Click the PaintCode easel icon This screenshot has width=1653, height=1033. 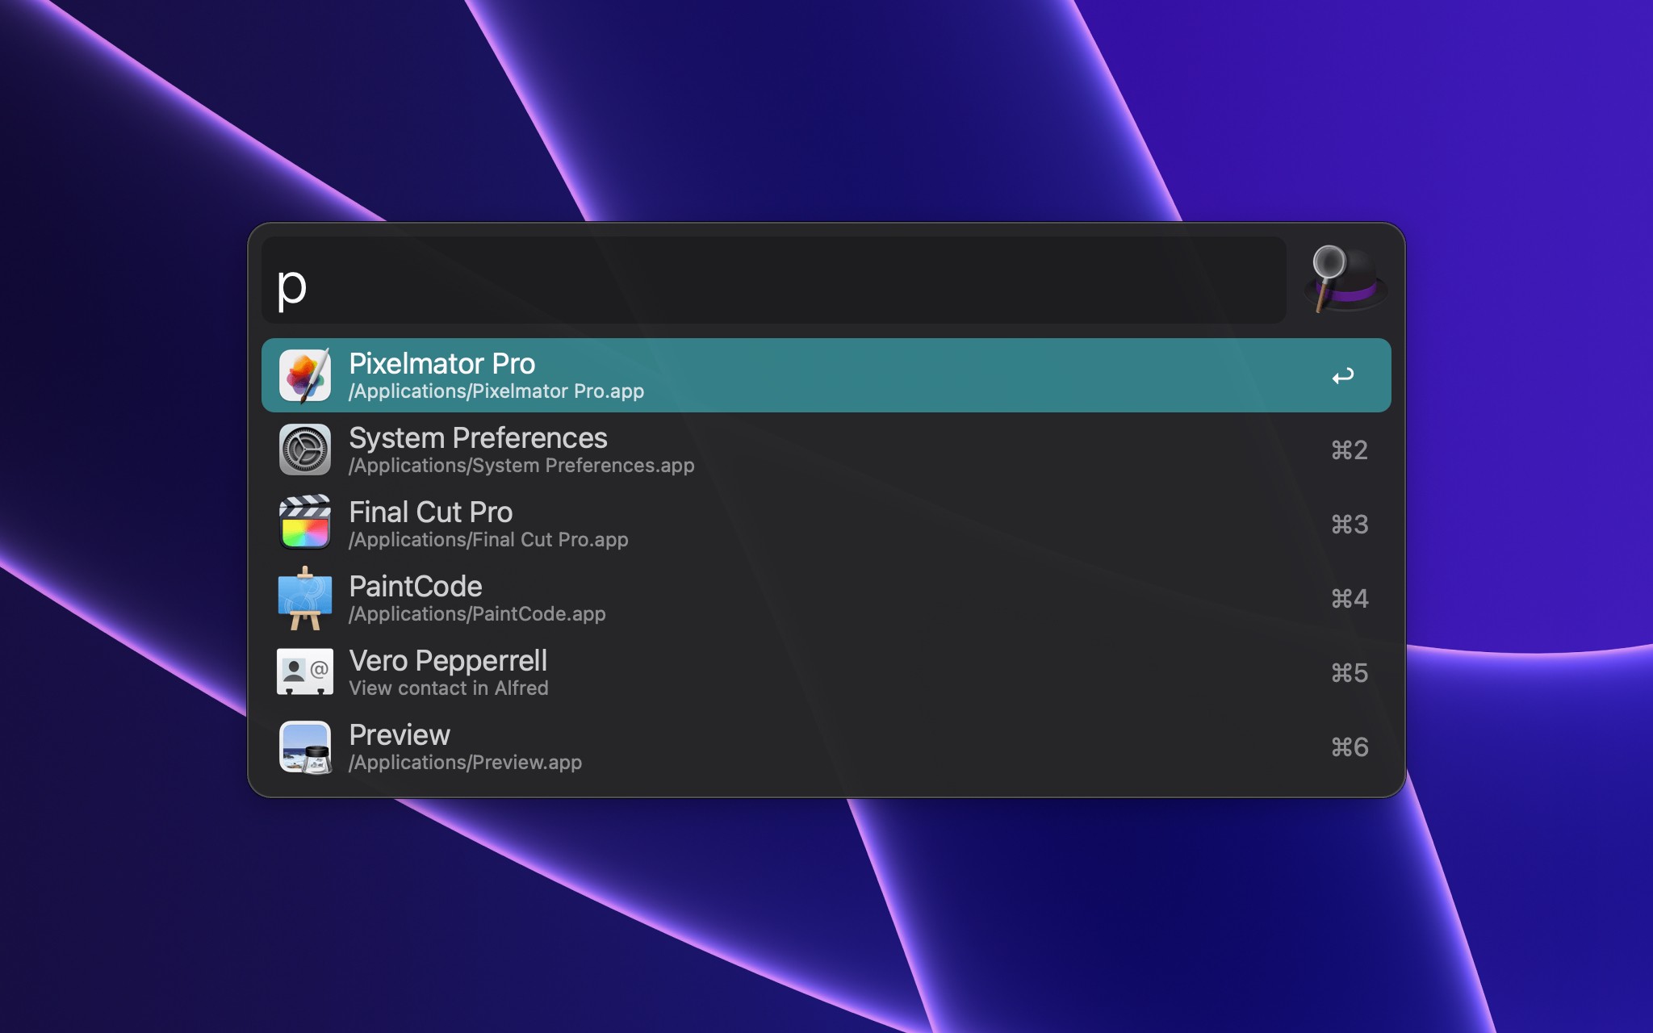[305, 598]
